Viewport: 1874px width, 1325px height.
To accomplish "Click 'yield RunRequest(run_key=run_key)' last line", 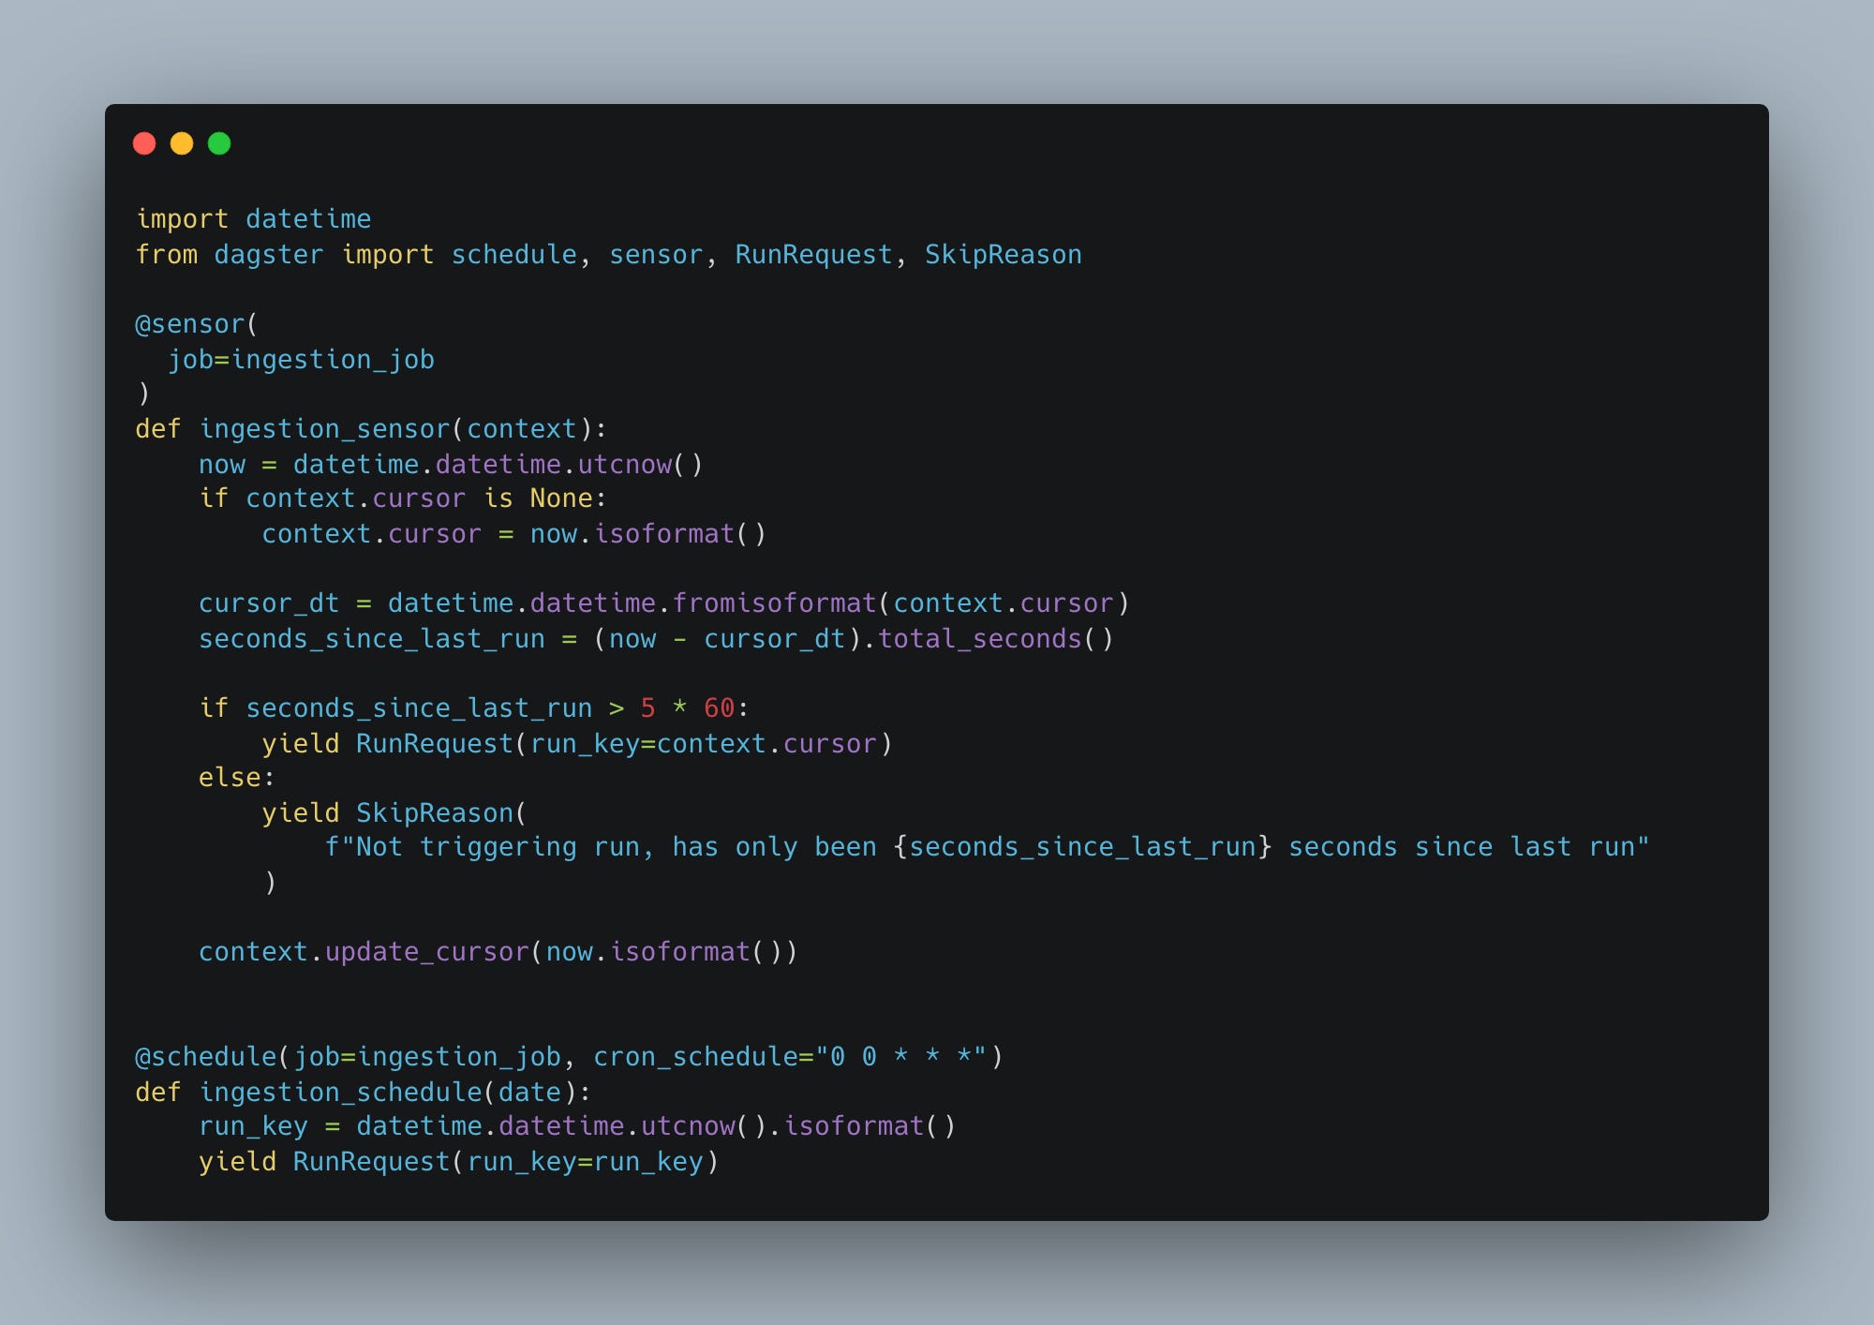I will [x=458, y=1162].
